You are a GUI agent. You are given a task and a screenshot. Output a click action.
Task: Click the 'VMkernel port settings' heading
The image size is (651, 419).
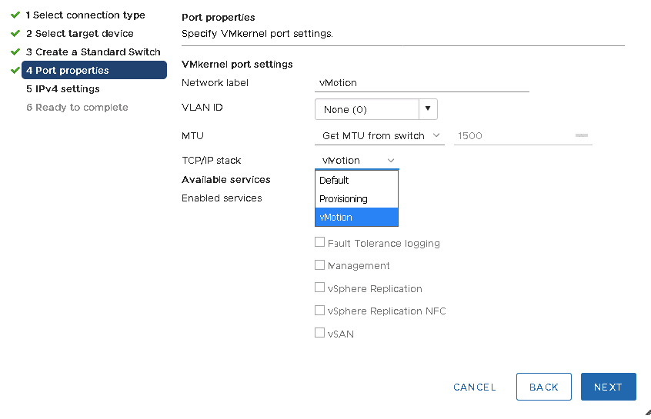[x=237, y=65]
